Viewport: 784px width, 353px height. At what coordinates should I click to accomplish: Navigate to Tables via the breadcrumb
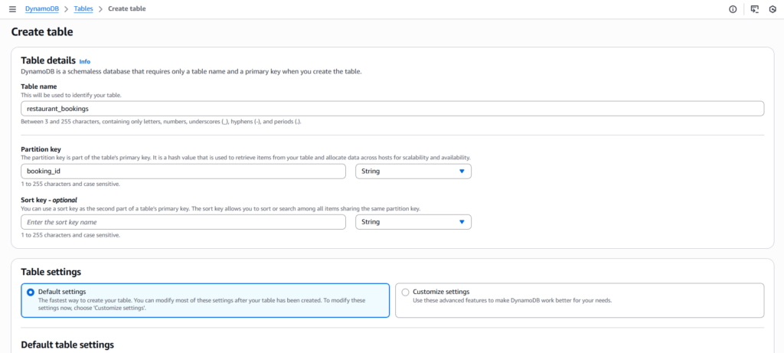pyautogui.click(x=83, y=9)
